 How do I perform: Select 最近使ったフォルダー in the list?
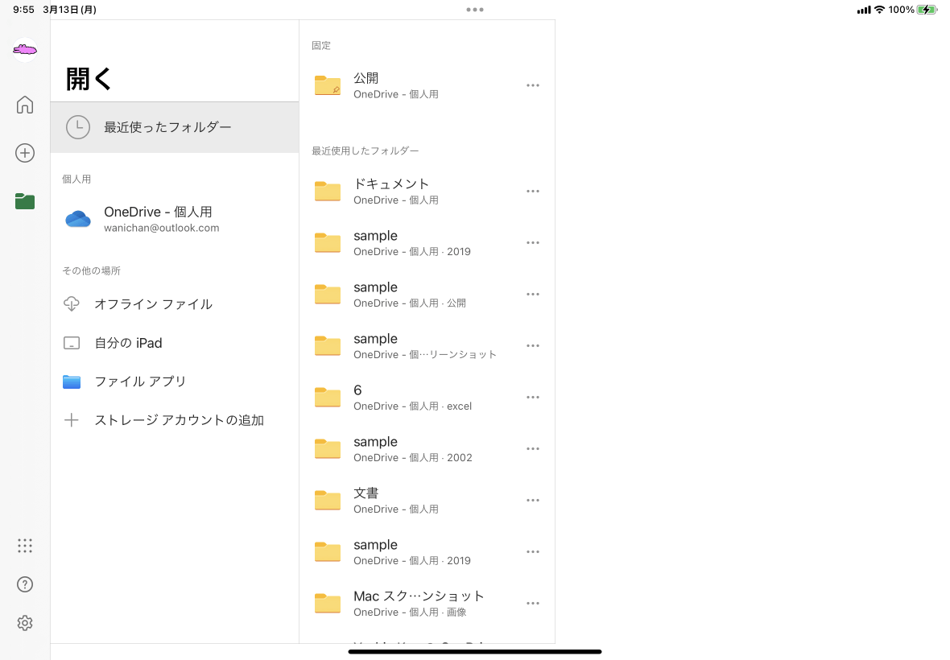point(167,127)
